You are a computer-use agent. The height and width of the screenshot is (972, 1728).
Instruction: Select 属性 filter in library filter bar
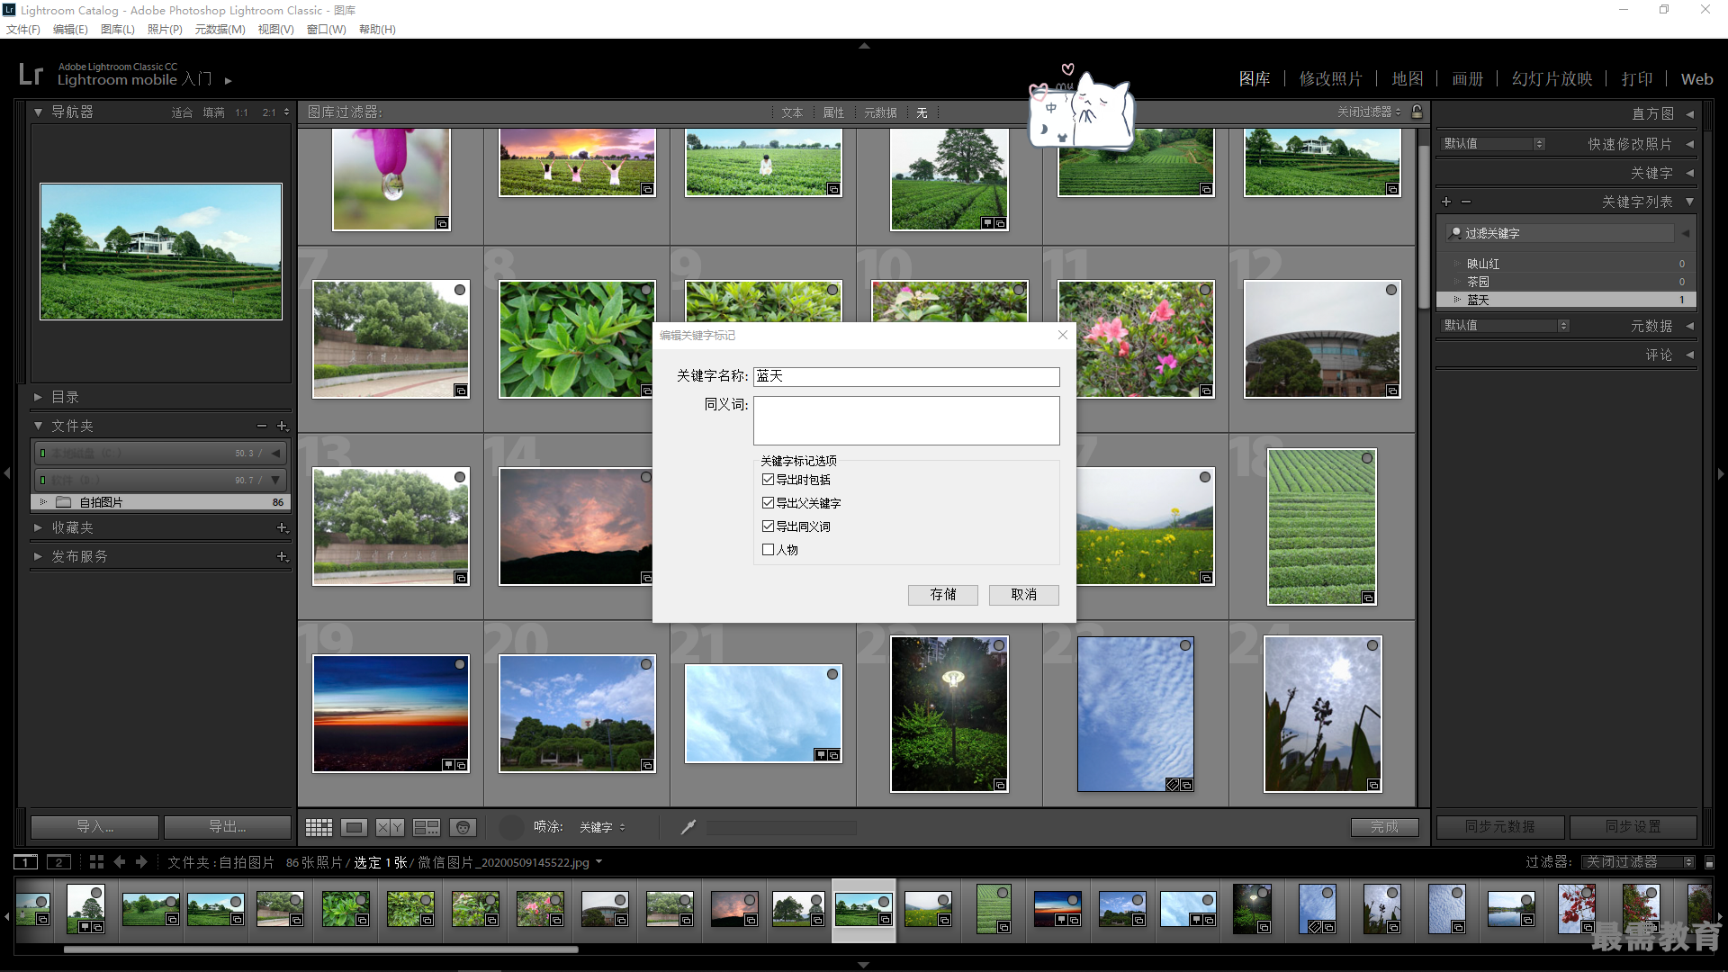click(833, 112)
